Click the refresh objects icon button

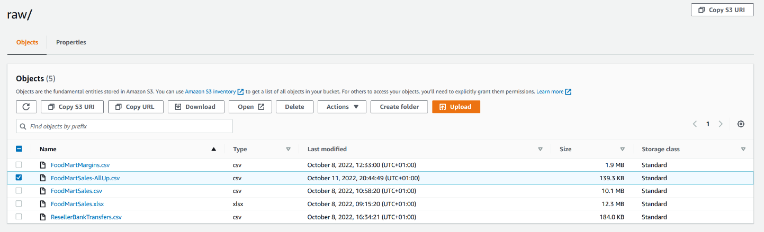coord(26,107)
